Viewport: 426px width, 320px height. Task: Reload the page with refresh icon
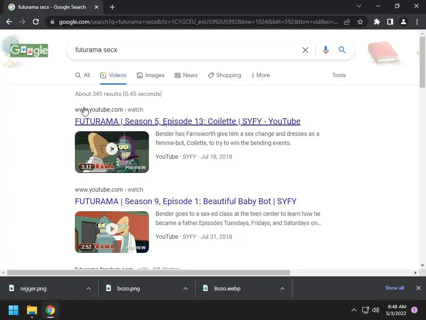[x=36, y=22]
